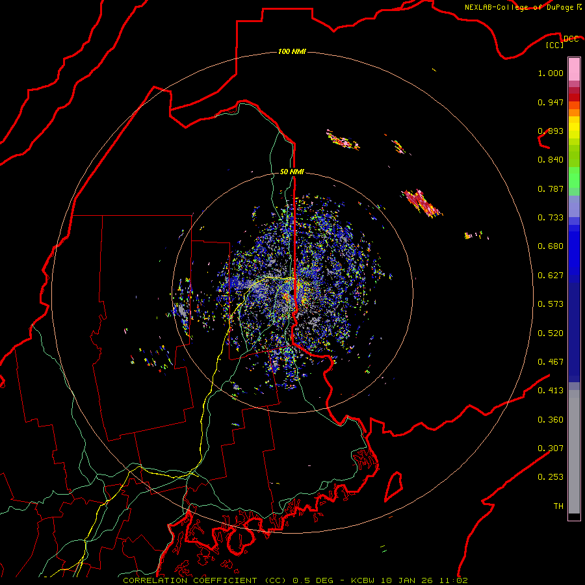Click the TH threshold label

[558, 506]
